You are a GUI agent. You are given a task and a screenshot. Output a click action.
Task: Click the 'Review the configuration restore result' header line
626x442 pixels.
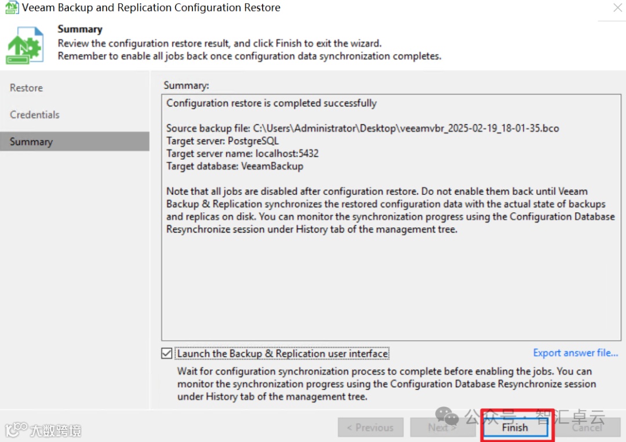coord(220,43)
